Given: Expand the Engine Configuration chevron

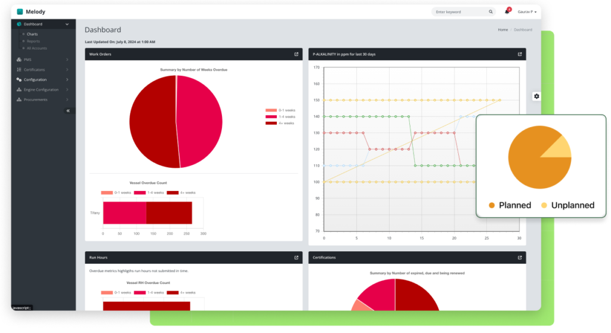Looking at the screenshot, I should pyautogui.click(x=67, y=90).
